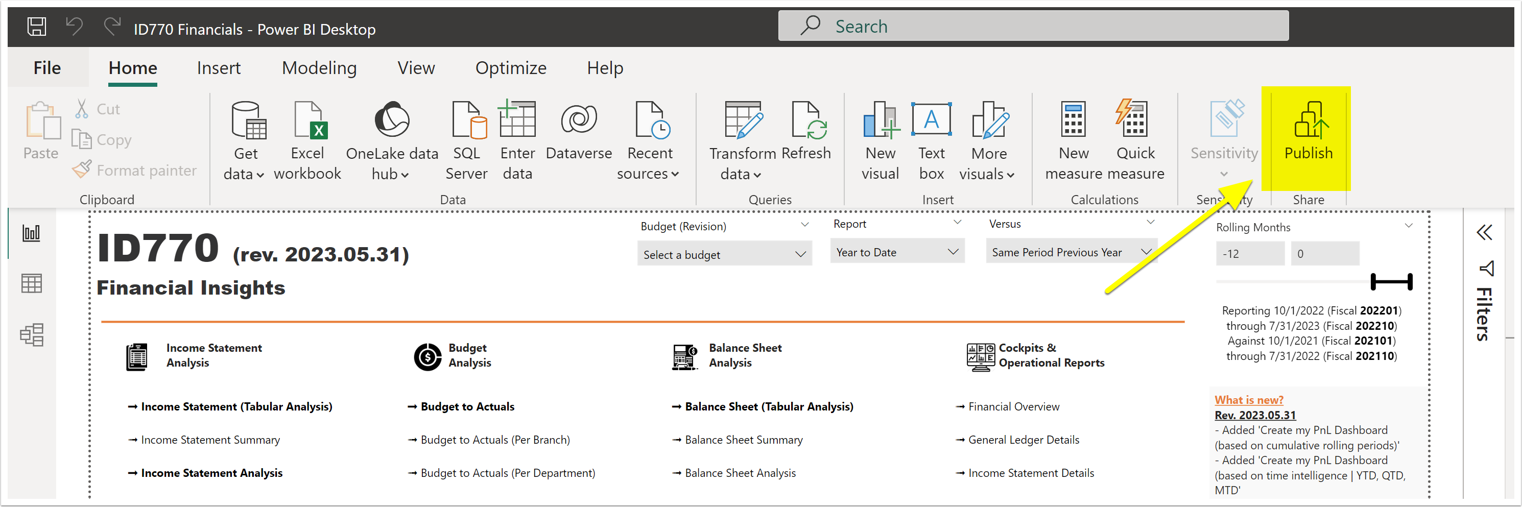The height and width of the screenshot is (507, 1522).
Task: Expand the Budget (Revision) slicer header chevron
Action: tap(804, 225)
